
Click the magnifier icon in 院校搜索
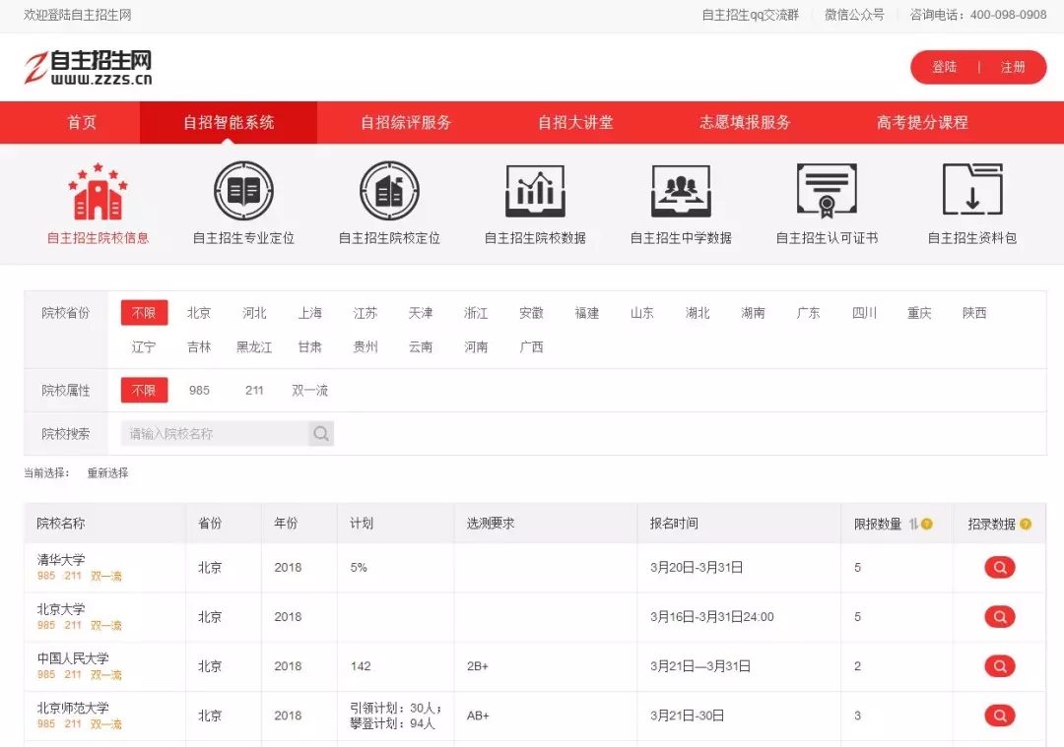pos(321,434)
